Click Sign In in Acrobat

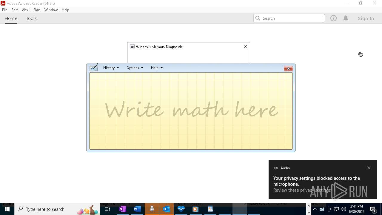(x=366, y=18)
